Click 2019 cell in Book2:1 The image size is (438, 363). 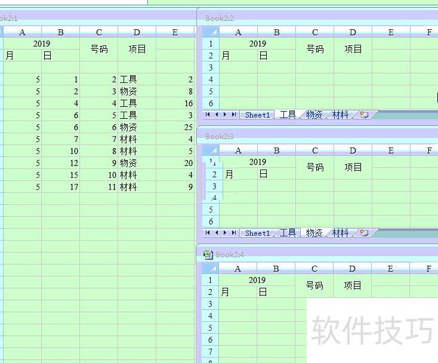(42, 44)
